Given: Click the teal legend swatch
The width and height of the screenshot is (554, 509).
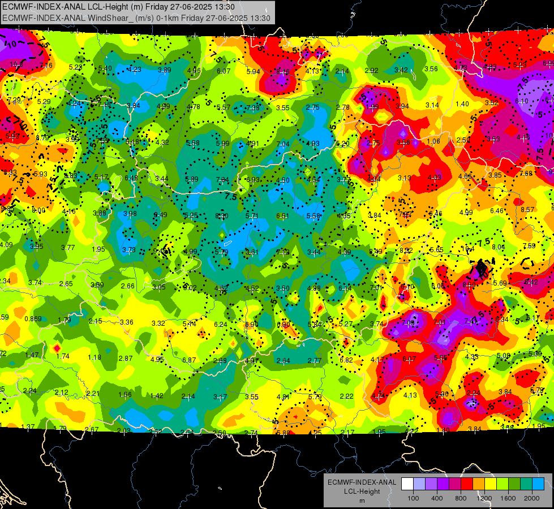Looking at the screenshot, I should click(x=526, y=484).
